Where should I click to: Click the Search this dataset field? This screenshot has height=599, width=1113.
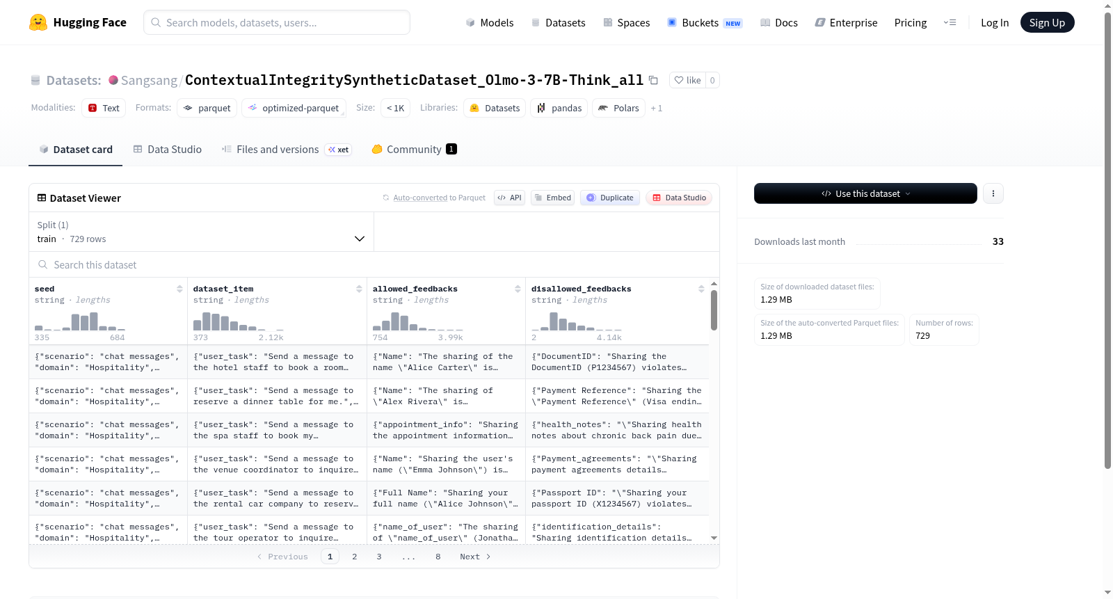[374, 265]
